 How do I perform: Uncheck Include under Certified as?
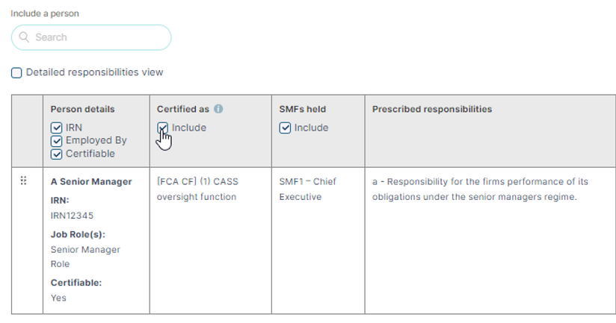click(x=163, y=128)
